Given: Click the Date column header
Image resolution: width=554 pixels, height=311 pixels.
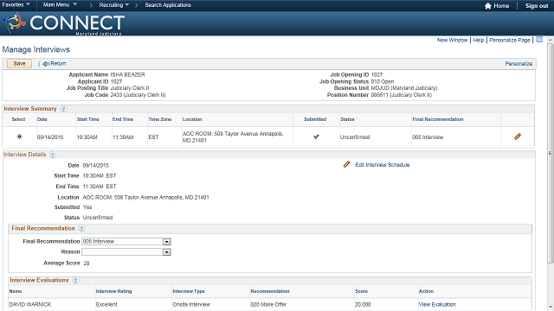Looking at the screenshot, I should coord(42,119).
